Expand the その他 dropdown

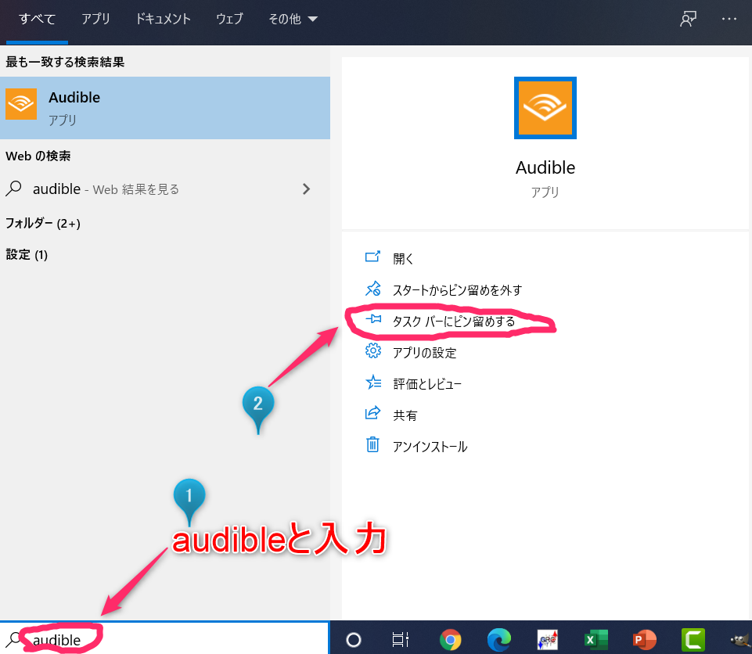293,20
